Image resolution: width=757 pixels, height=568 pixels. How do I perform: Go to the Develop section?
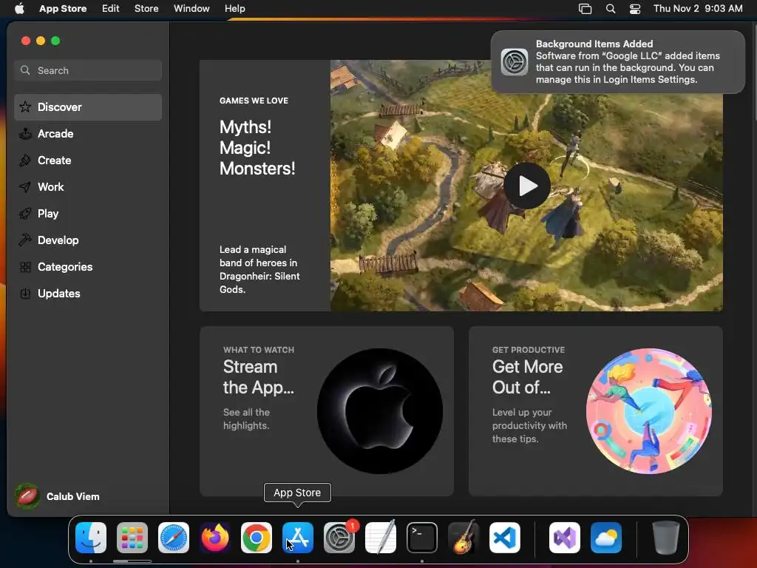(88, 240)
